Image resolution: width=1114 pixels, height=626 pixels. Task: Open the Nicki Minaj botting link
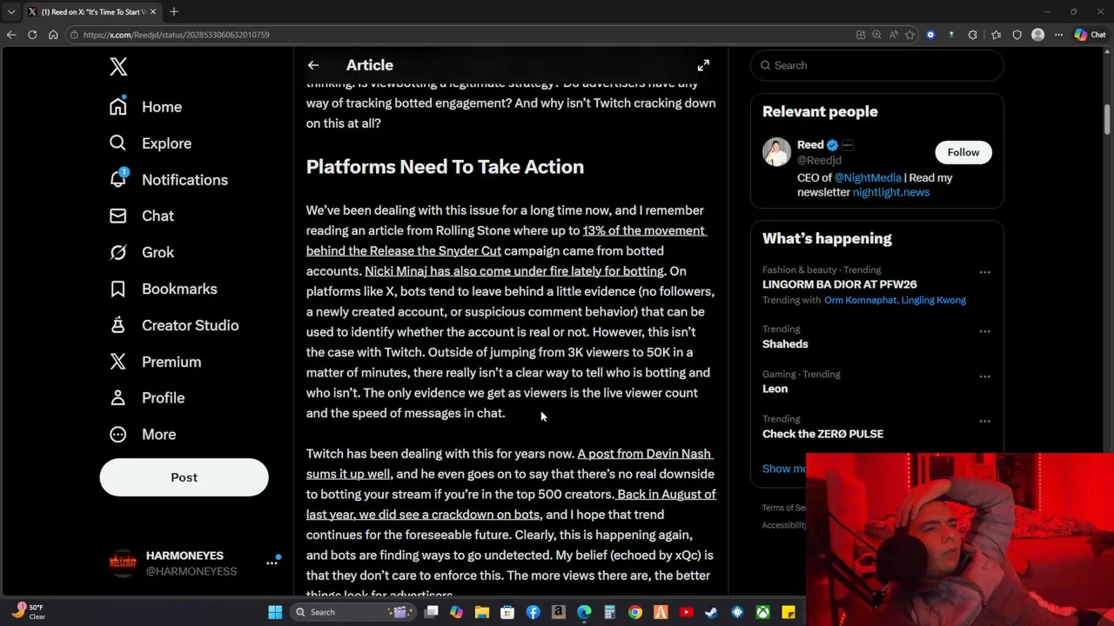tap(513, 271)
